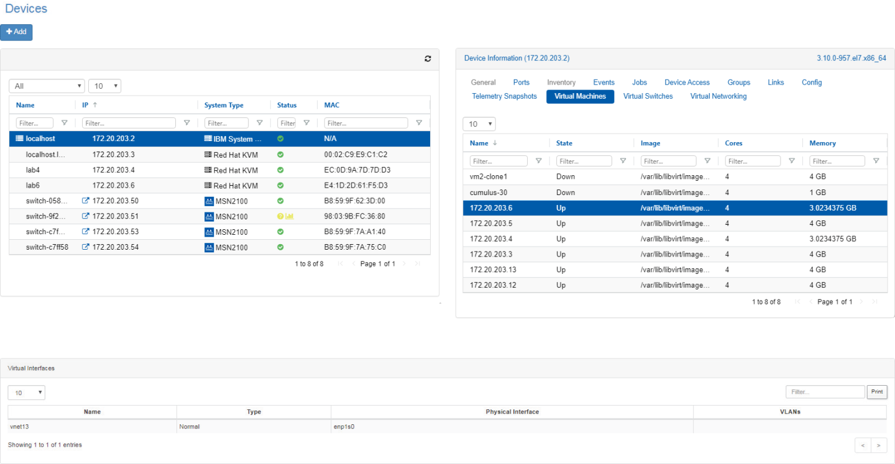
Task: Open the 'All' device group dropdown
Action: pyautogui.click(x=47, y=86)
